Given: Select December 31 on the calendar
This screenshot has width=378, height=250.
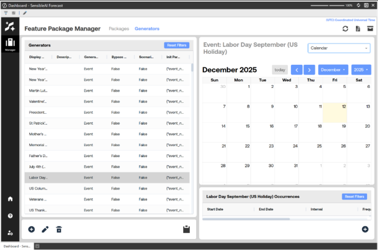Looking at the screenshot, I should 286,172.
